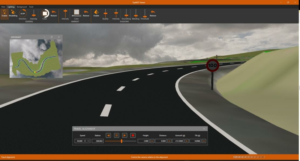Click the Station input field
Viewport: 300px width, 161px height.
pos(97,141)
